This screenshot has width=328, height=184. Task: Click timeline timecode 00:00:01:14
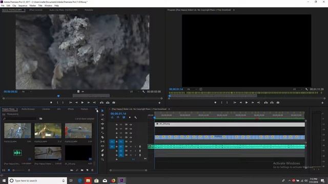point(118,113)
